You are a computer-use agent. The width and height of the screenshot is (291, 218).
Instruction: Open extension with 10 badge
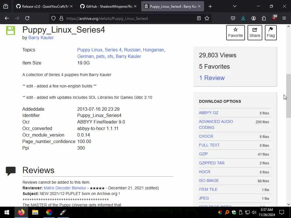pos(274,18)
